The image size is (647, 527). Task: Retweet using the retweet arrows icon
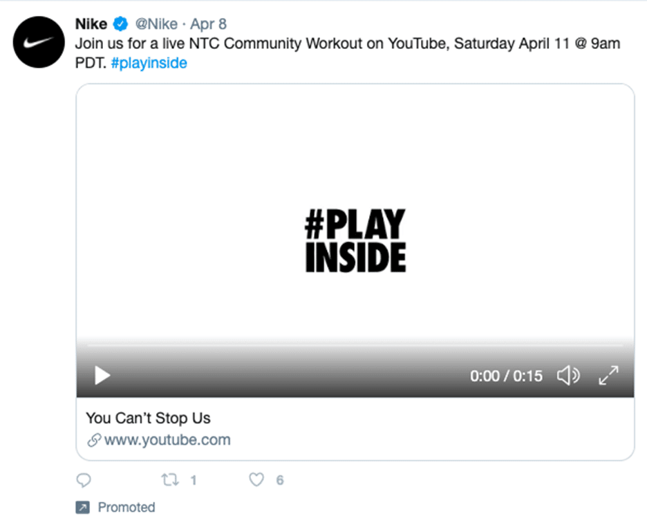[170, 480]
